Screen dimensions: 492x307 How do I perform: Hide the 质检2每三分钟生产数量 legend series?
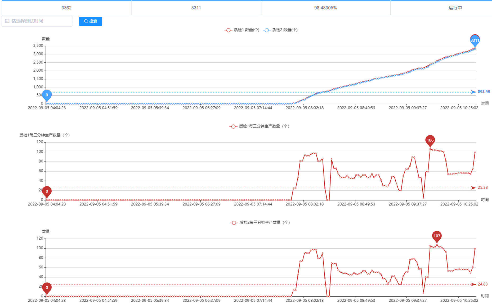tap(260, 222)
